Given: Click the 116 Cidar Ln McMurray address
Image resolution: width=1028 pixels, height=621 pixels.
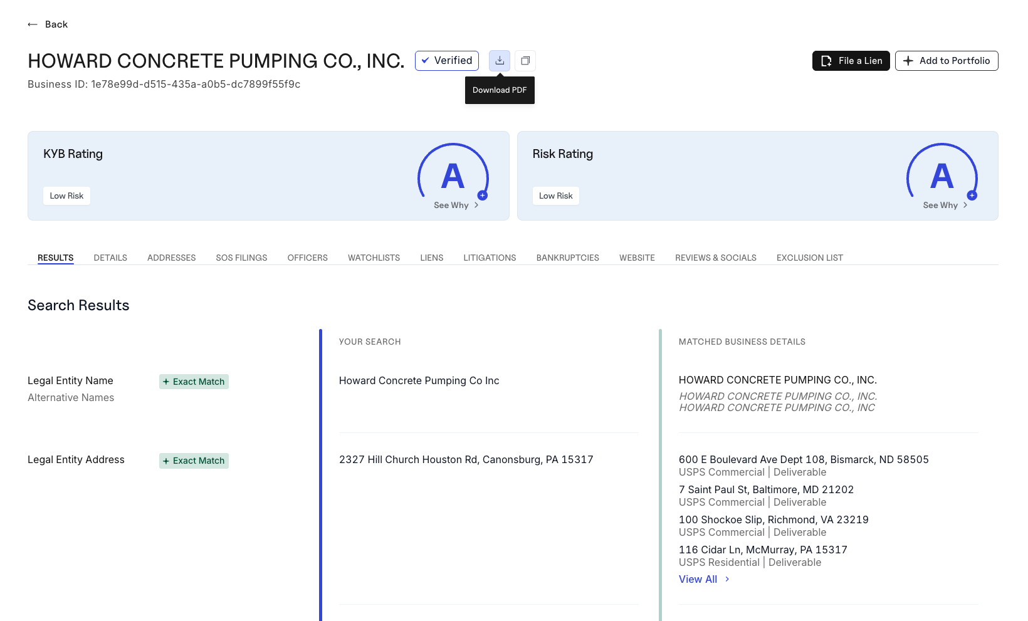Looking at the screenshot, I should (763, 550).
